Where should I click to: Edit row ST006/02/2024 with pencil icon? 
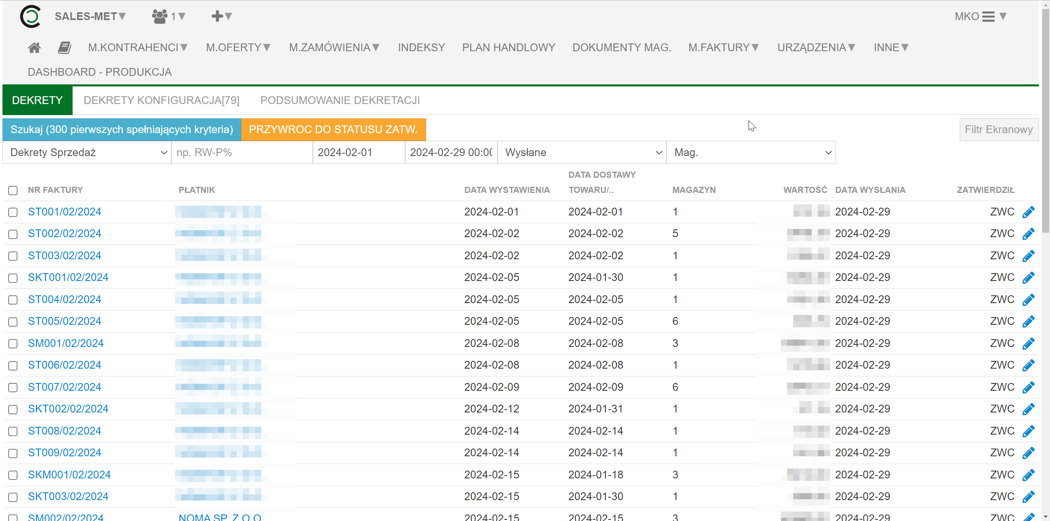[x=1028, y=365]
